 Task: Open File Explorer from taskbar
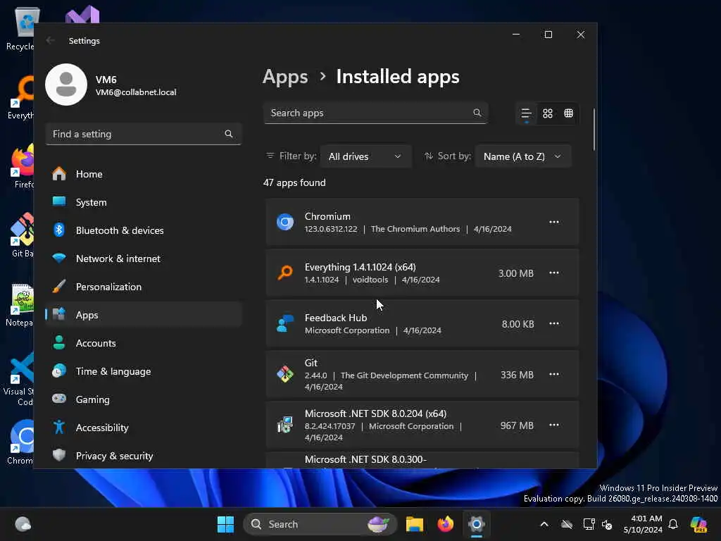tap(414, 524)
